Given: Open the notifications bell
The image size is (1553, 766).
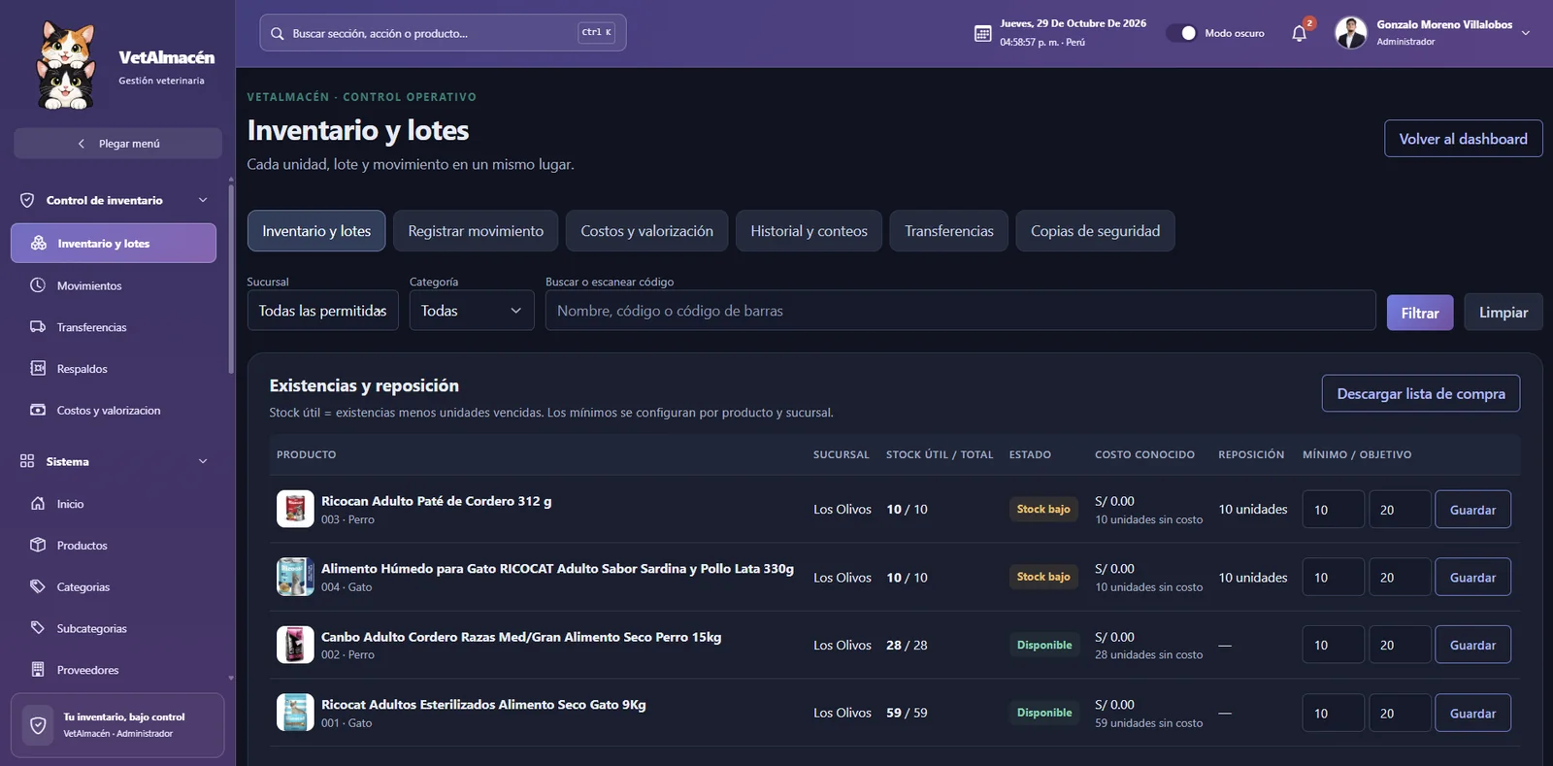Looking at the screenshot, I should (x=1299, y=33).
